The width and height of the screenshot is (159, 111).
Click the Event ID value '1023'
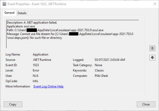(x=36, y=65)
